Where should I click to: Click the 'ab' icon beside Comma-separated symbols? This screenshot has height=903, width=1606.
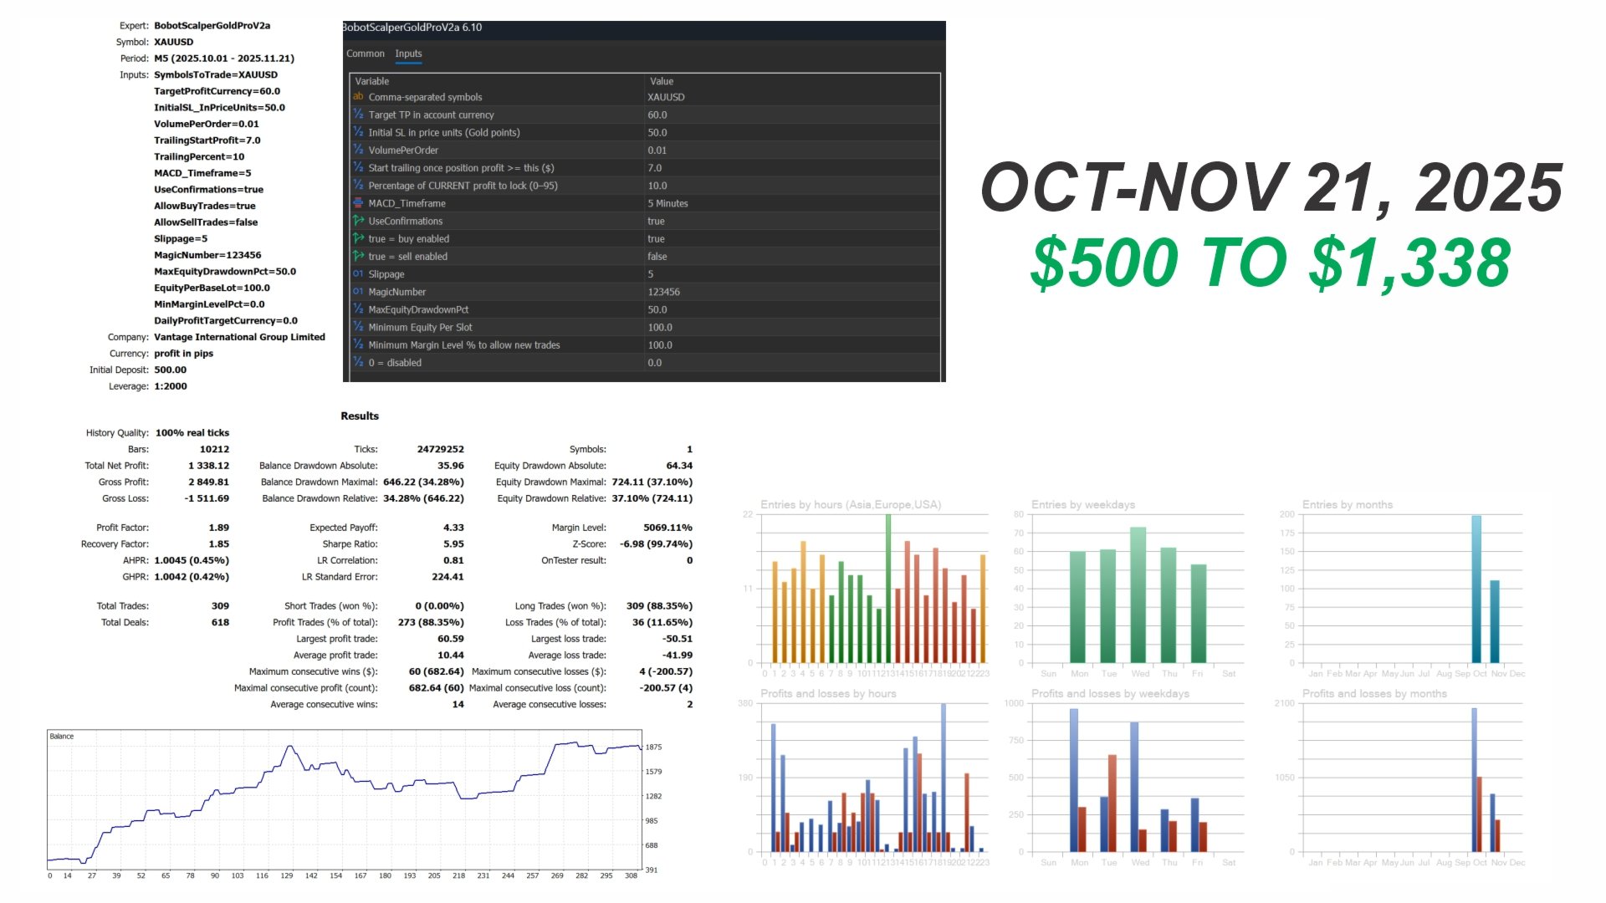coord(358,97)
